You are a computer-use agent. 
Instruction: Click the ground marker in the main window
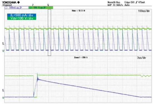click(3, 51)
